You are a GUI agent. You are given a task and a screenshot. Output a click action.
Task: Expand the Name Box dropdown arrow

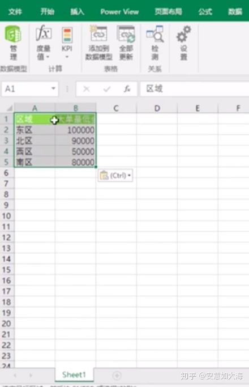(x=53, y=88)
